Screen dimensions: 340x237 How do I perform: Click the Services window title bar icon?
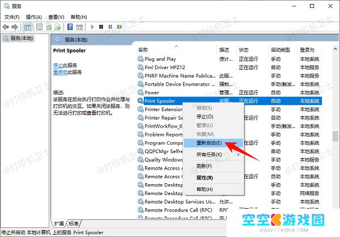(x=7, y=6)
